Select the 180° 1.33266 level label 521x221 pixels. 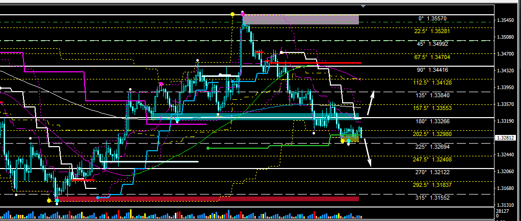coord(433,121)
